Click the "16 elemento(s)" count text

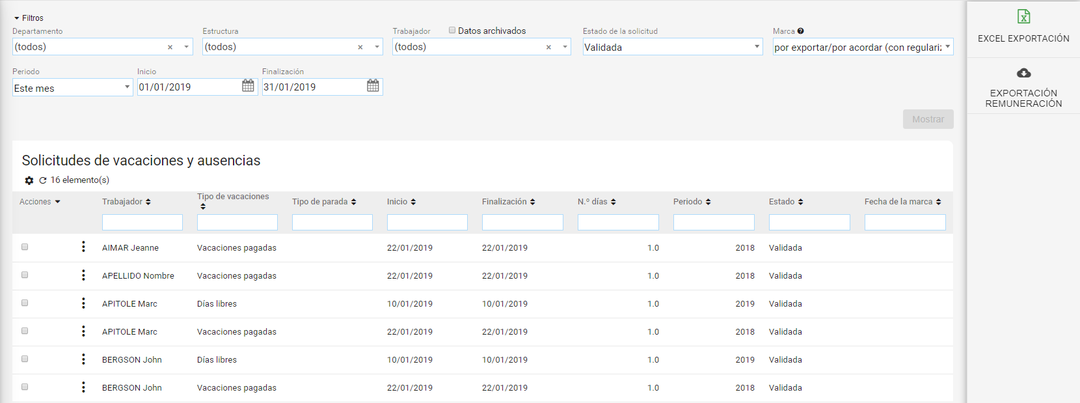(80, 180)
